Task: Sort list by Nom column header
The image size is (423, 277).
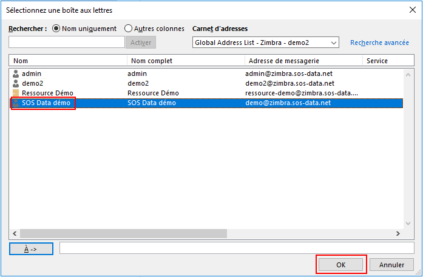Action: pos(68,61)
